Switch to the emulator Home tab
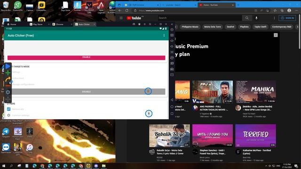The image size is (301, 169). (x=11, y=24)
